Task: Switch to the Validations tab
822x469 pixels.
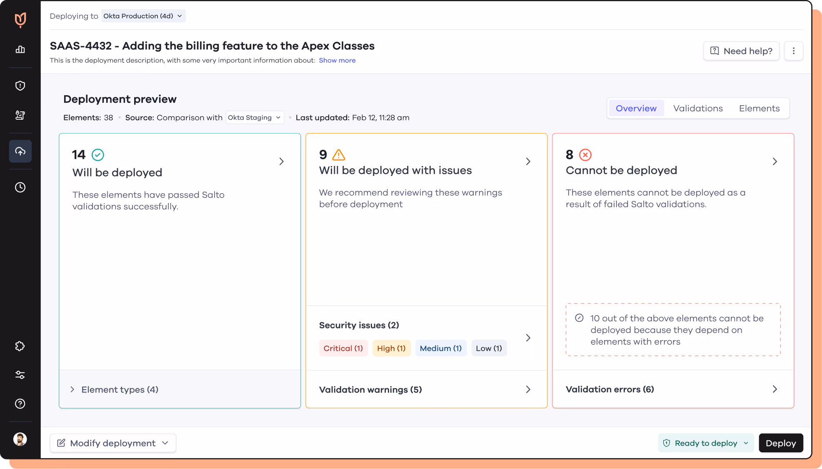Action: click(698, 109)
